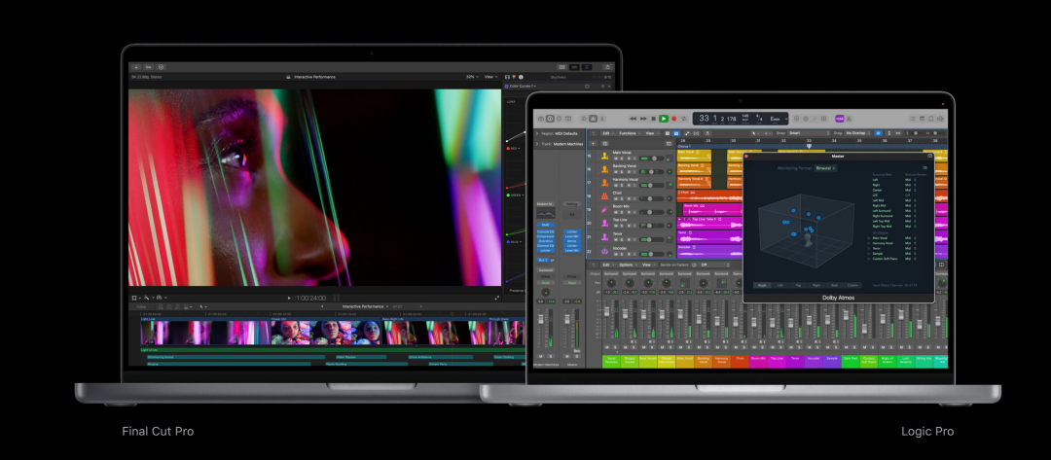
Task: Click the Main Vocal track icon
Action: point(604,156)
